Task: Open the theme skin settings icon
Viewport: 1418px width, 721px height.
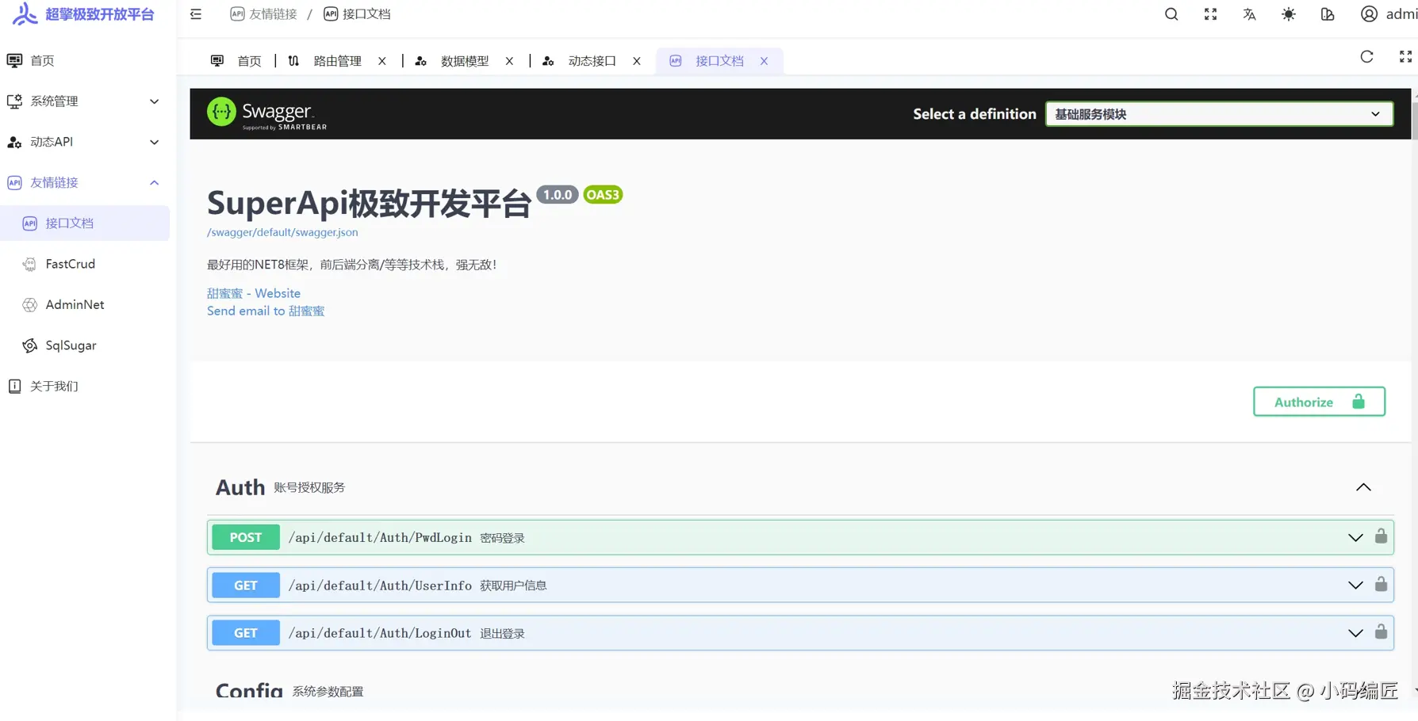Action: (x=1328, y=13)
